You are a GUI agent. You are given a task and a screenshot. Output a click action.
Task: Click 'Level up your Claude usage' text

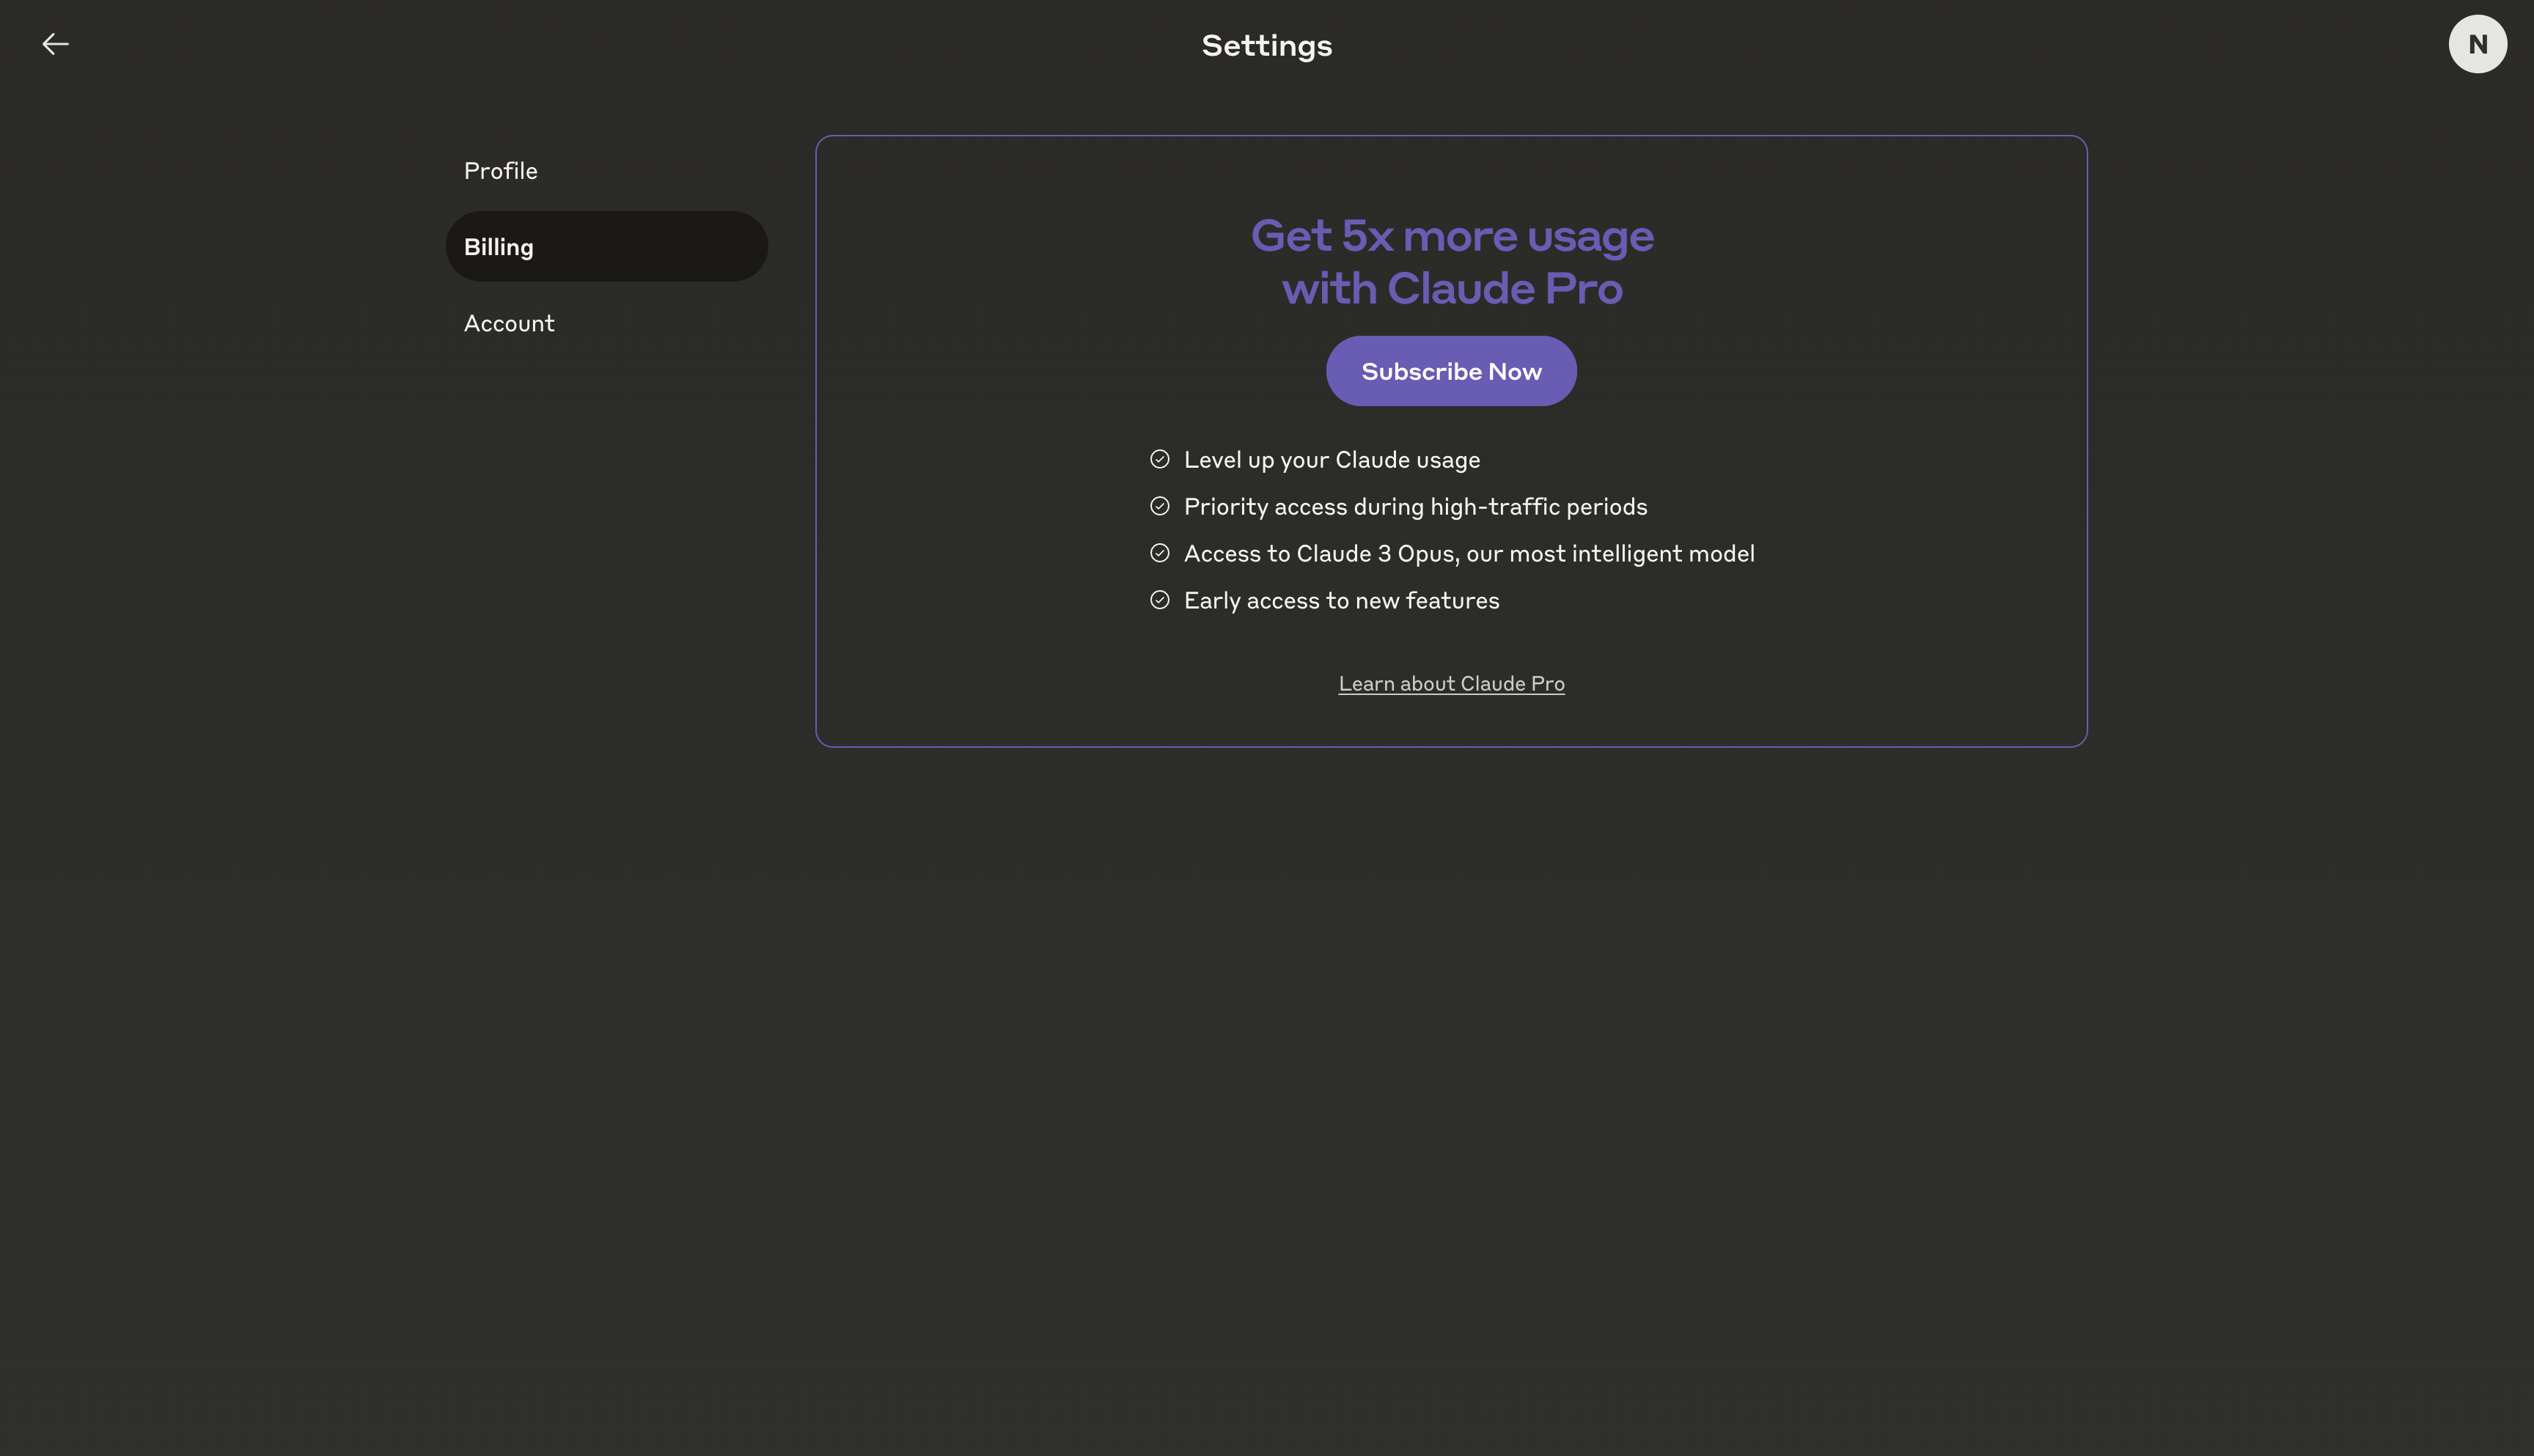(1331, 460)
